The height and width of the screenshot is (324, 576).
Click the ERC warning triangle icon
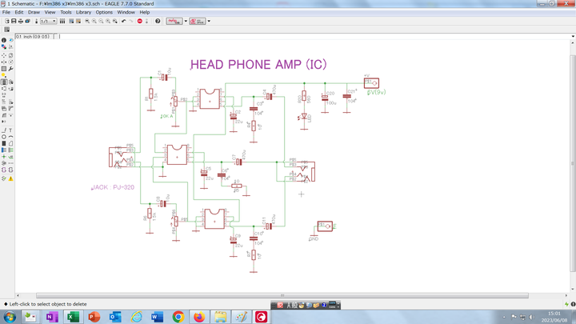(x=11, y=178)
